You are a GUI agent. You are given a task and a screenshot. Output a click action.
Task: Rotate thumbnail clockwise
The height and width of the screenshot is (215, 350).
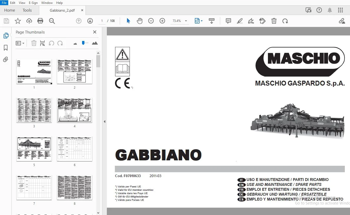[60, 43]
